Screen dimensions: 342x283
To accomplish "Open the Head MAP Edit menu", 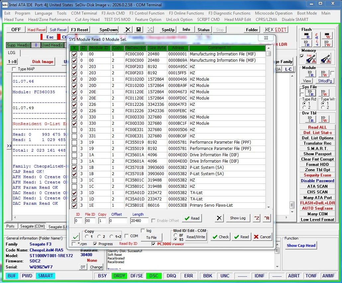I will pyautogui.click(x=237, y=20).
